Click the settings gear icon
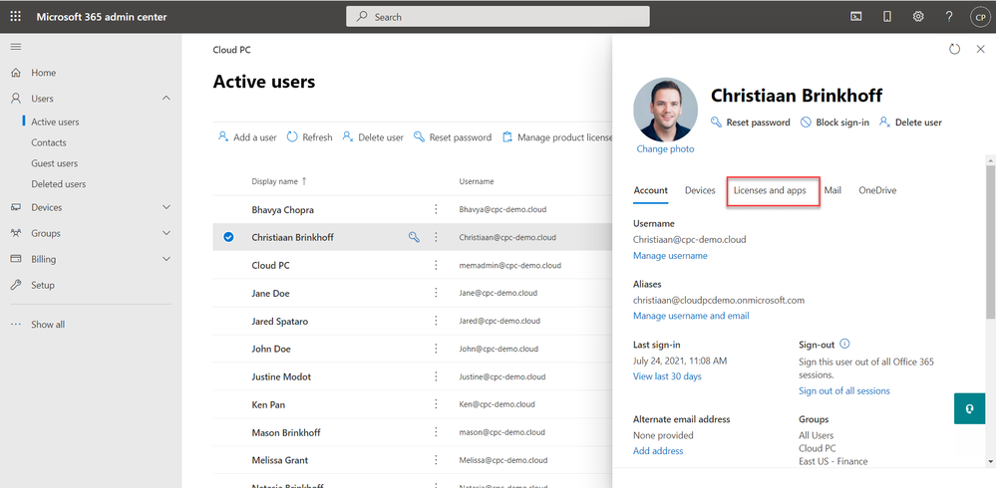 click(x=918, y=17)
